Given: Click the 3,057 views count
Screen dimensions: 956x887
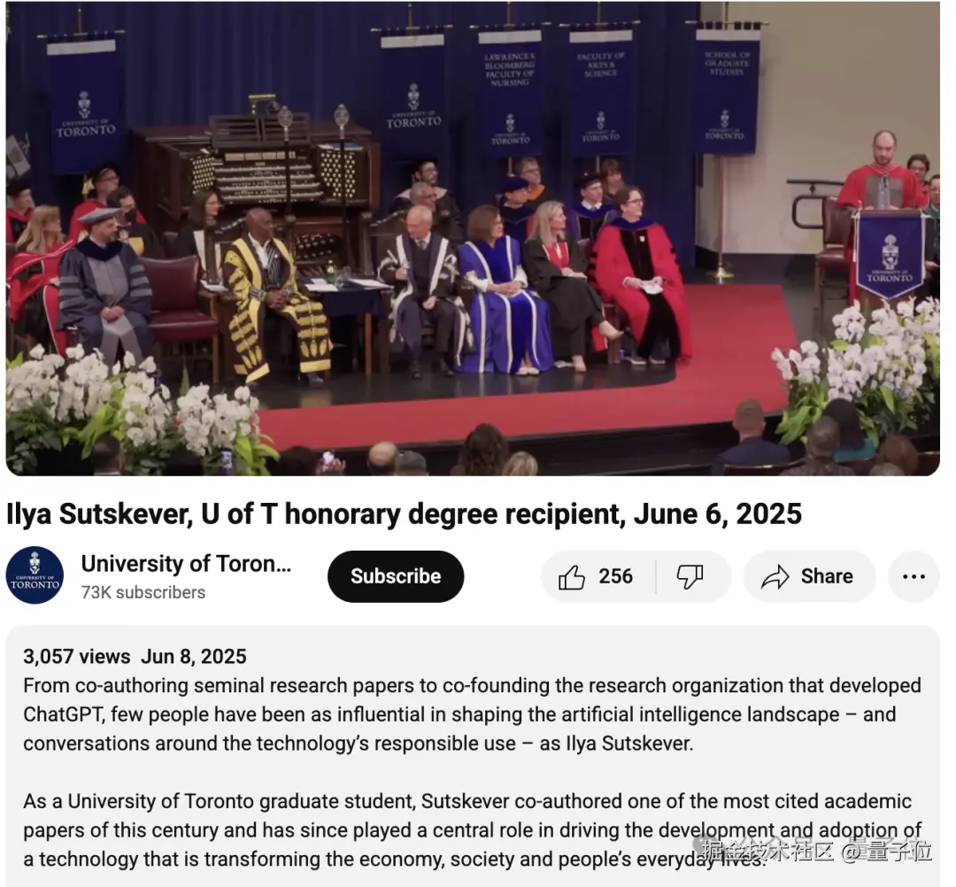Looking at the screenshot, I should [x=77, y=656].
